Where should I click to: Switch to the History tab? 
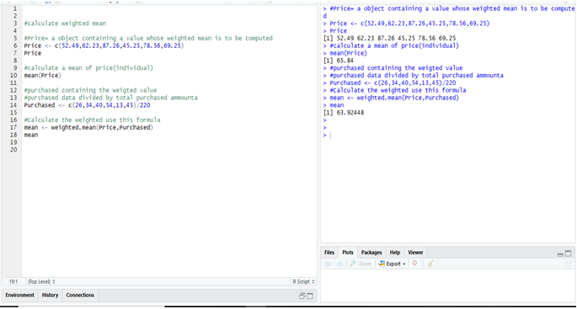click(x=50, y=295)
